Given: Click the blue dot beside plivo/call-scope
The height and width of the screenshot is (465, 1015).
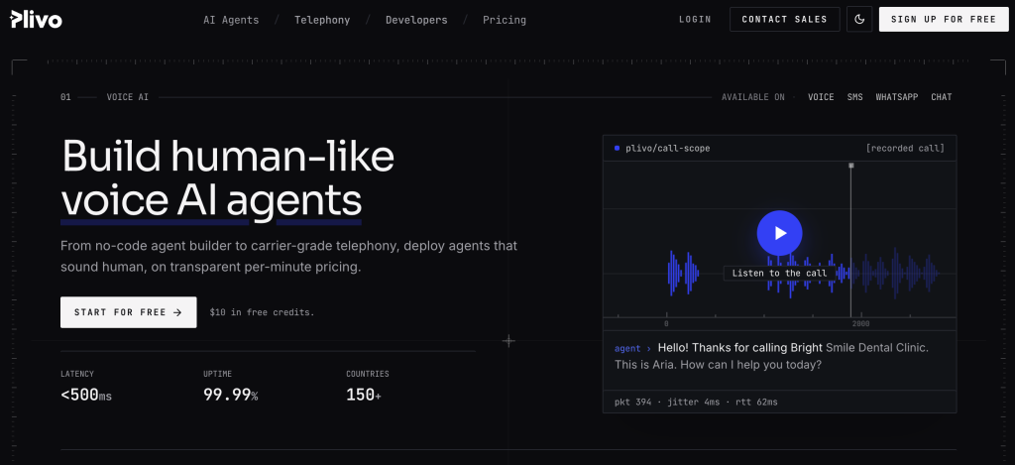Looking at the screenshot, I should (617, 149).
